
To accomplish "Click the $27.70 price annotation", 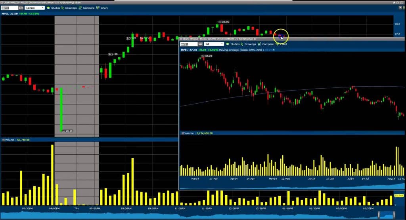I will coord(145,38).
